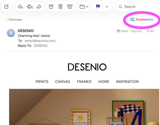The height and width of the screenshot is (125, 160).
Task: Delete the email with trash icon
Action: (60, 6)
